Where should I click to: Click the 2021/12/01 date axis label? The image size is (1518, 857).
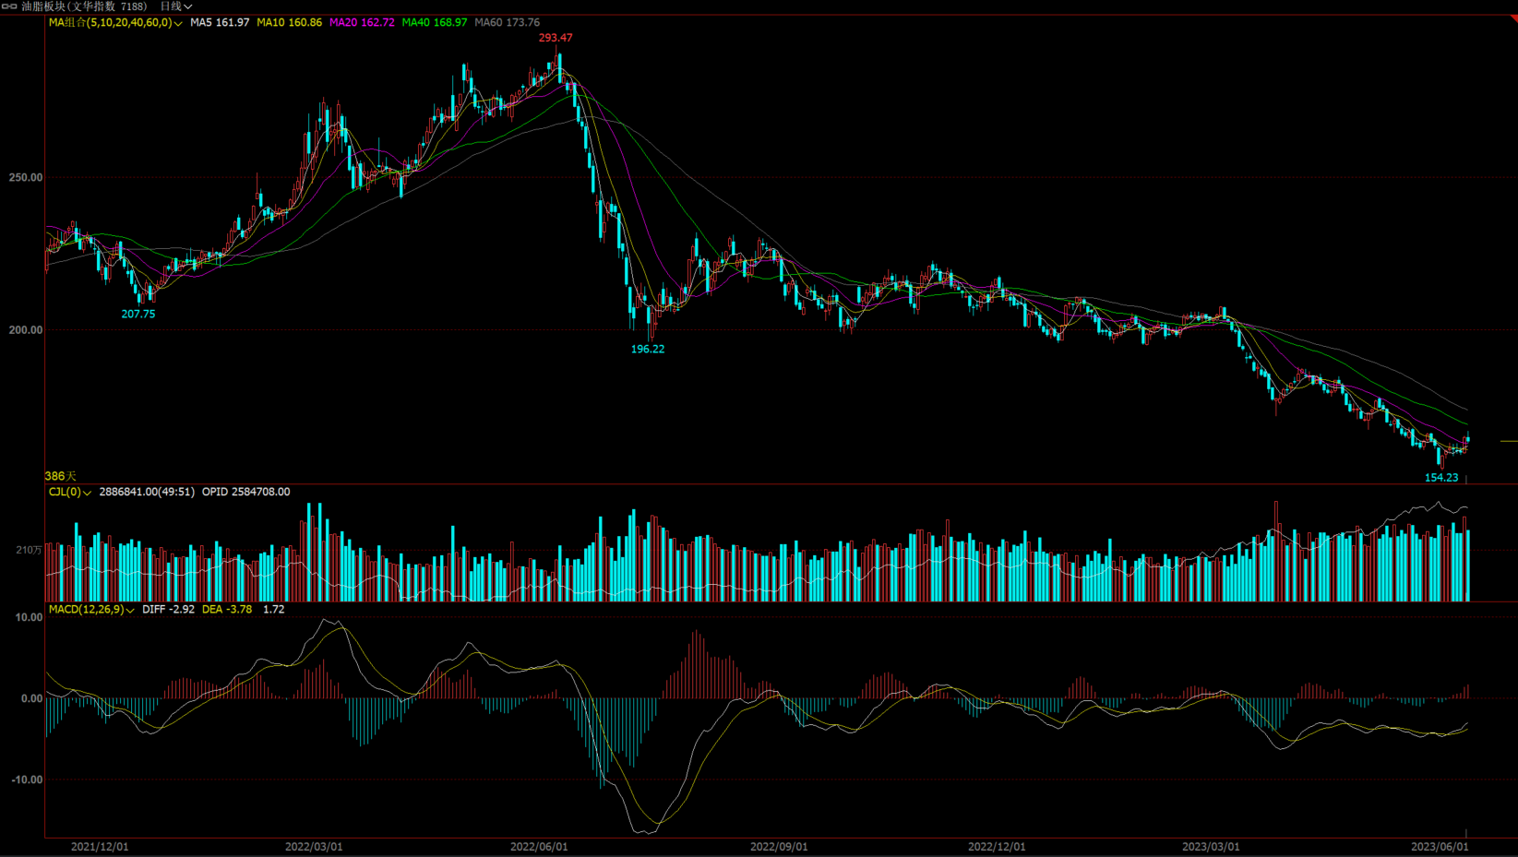coord(100,846)
